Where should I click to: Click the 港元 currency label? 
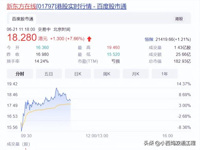[43, 39]
